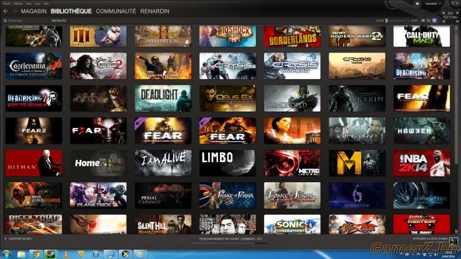This screenshot has width=461, height=259.
Task: Select the Primal Carnage tile
Action: [x=163, y=195]
